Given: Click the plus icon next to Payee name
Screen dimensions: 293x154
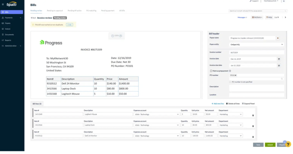Looking at the screenshot, I should coord(278,38).
